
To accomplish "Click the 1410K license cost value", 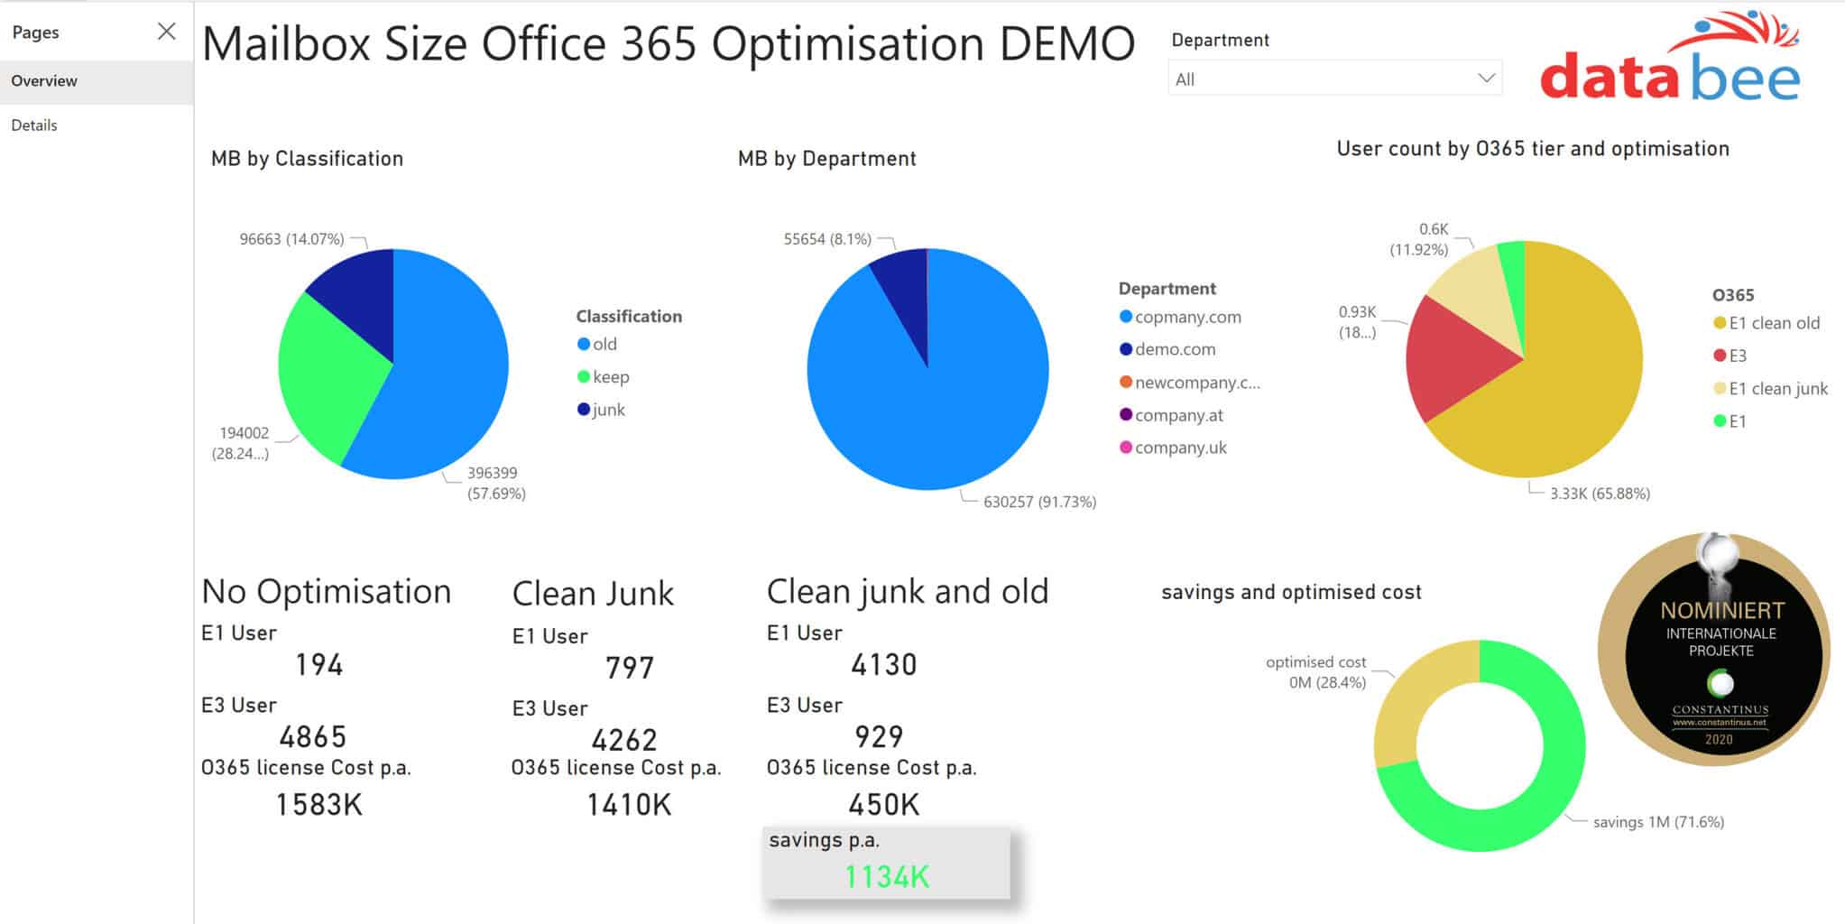I will (629, 804).
